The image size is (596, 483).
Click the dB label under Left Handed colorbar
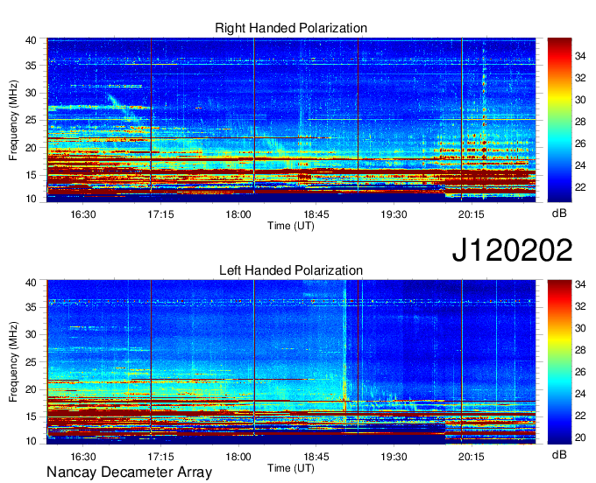(x=559, y=454)
